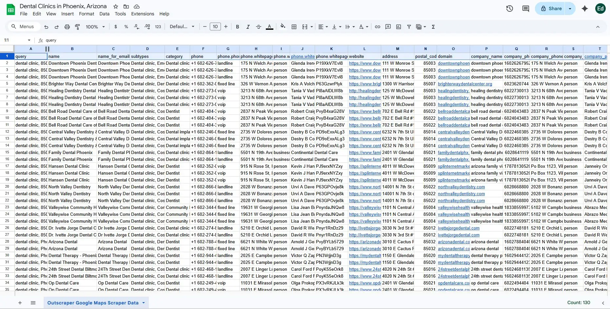This screenshot has height=309, width=610.
Task: Toggle bold formatting
Action: [238, 27]
